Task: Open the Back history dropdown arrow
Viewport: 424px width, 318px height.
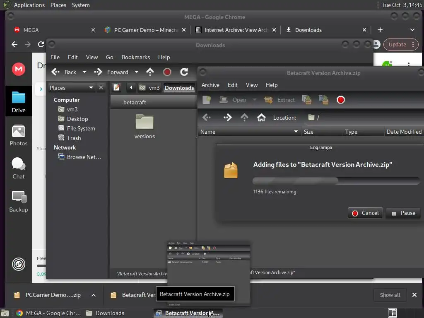Action: [84, 72]
